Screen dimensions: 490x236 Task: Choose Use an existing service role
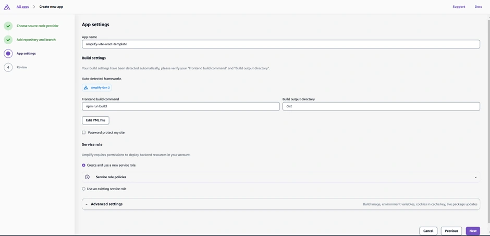[83, 189]
